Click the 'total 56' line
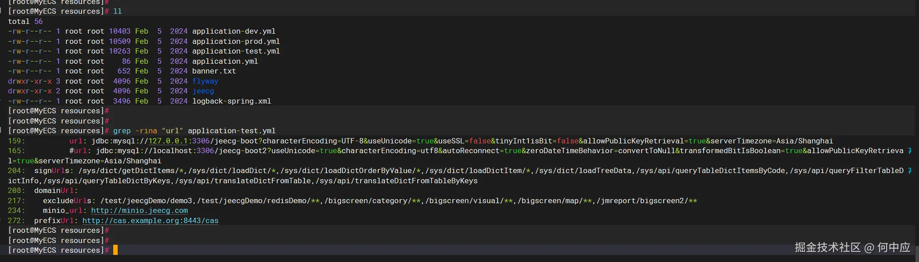 point(25,22)
